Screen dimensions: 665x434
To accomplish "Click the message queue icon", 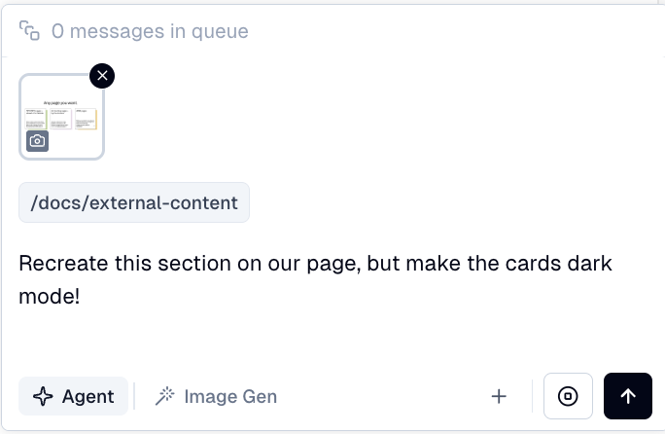I will pos(29,31).
